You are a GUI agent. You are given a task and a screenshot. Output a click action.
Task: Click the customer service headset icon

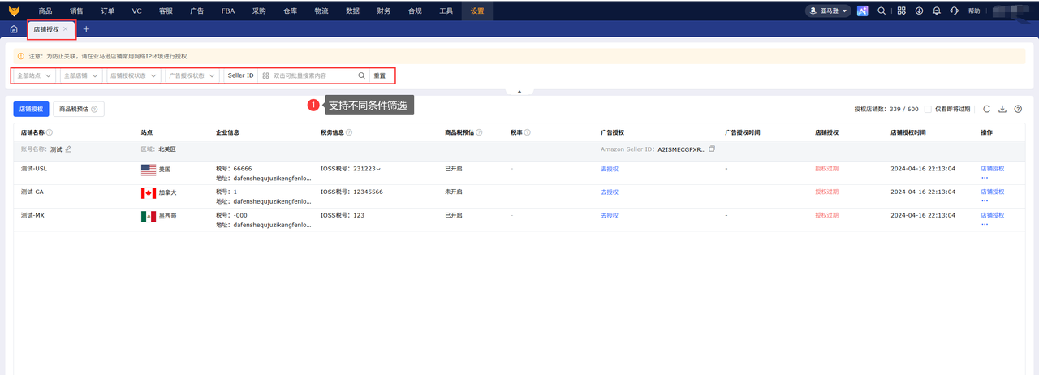pyautogui.click(x=954, y=11)
